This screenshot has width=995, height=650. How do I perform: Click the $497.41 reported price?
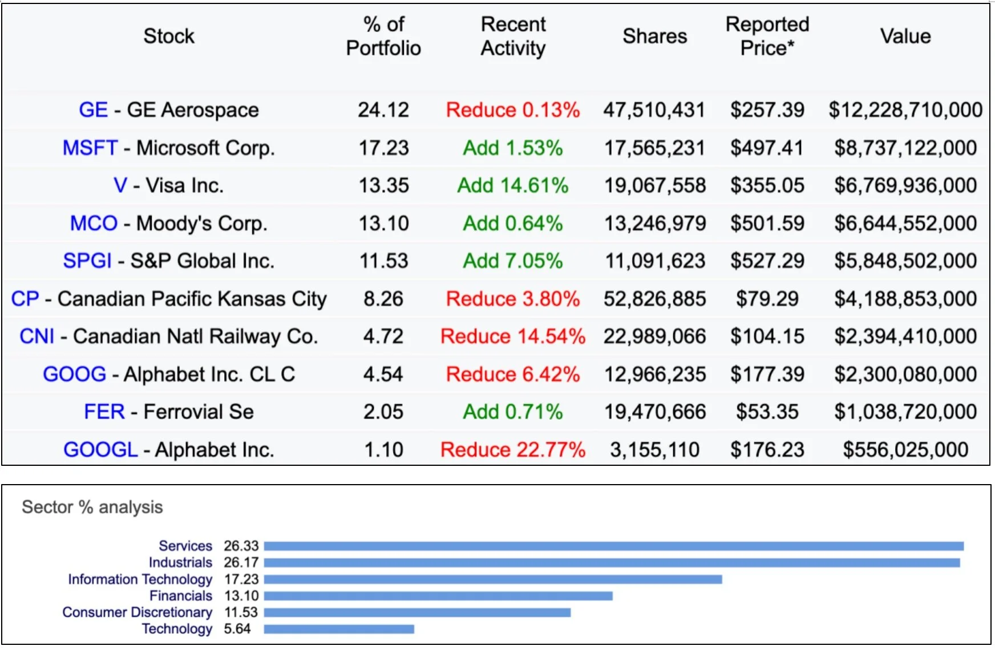[x=767, y=148]
